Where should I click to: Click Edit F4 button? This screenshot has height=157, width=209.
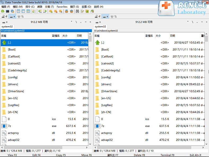pos(36,155)
